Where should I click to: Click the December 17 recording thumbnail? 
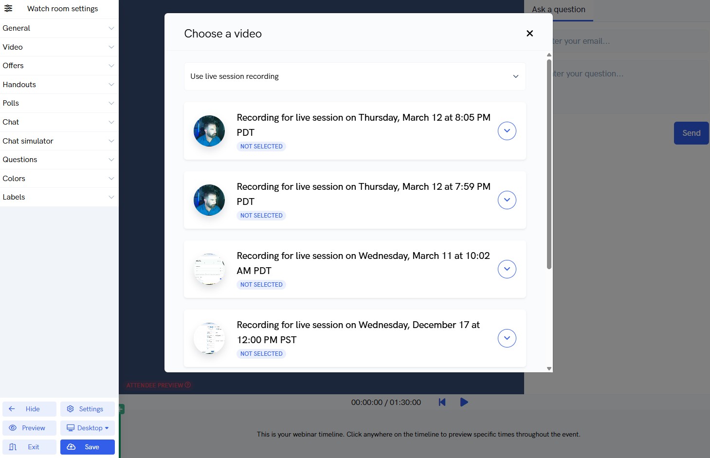tap(209, 338)
